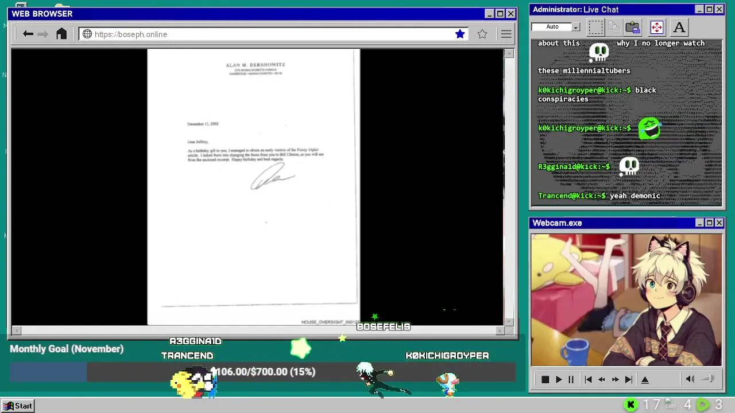The height and width of the screenshot is (413, 735).
Task: Click the Cozy icon in the taskbar tray
Action: point(670,403)
